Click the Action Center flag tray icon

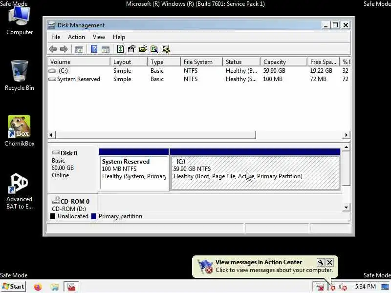(331, 287)
